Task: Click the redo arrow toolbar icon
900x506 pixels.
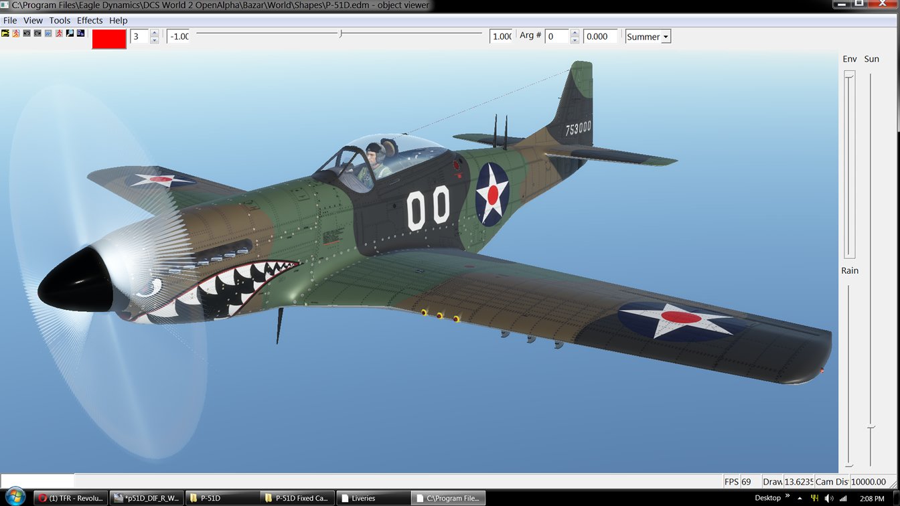Action: pyautogui.click(x=37, y=33)
